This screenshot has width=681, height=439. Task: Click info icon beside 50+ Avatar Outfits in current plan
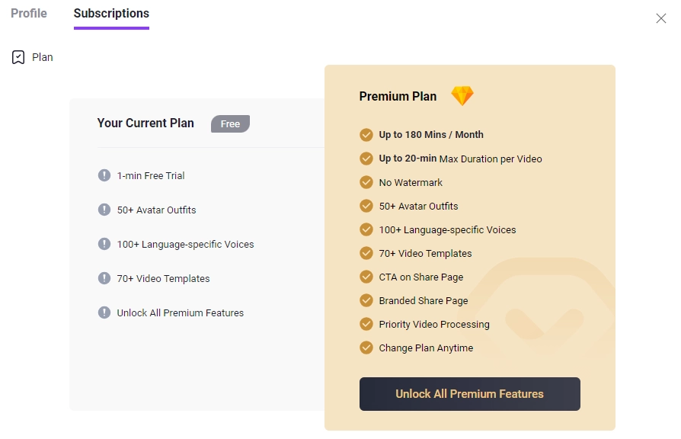coord(104,210)
